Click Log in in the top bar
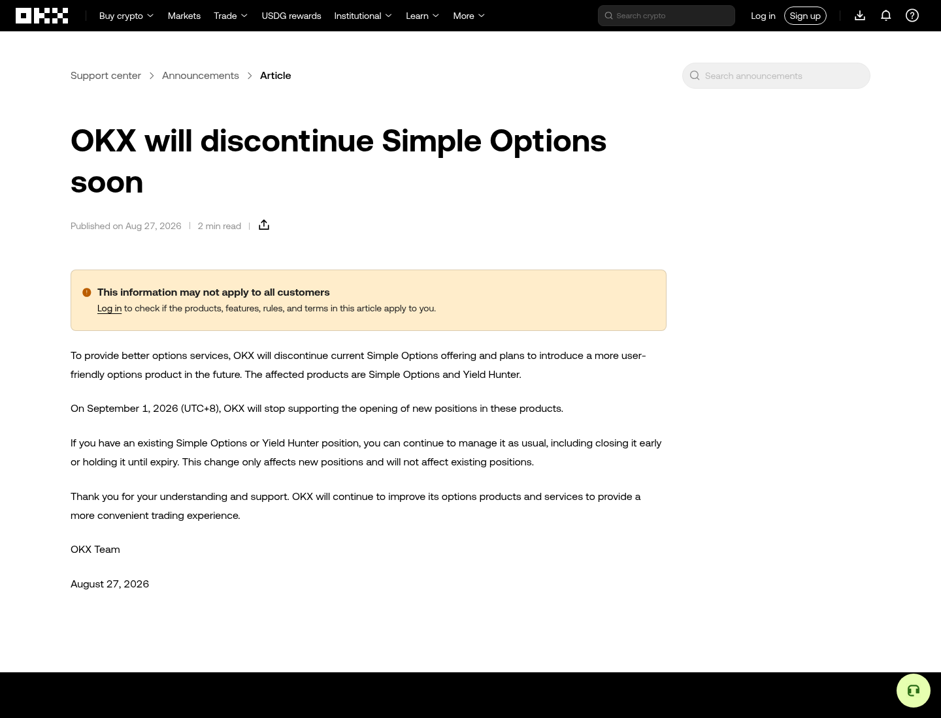Viewport: 941px width, 718px height. pyautogui.click(x=763, y=16)
